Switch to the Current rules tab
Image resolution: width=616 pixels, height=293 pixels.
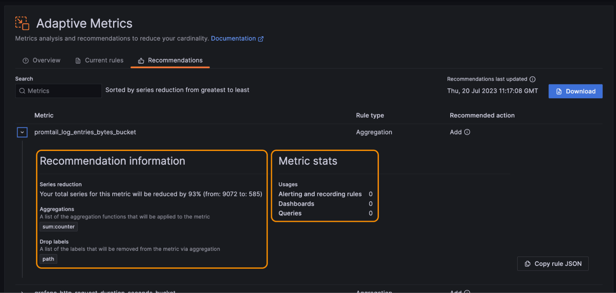point(104,60)
